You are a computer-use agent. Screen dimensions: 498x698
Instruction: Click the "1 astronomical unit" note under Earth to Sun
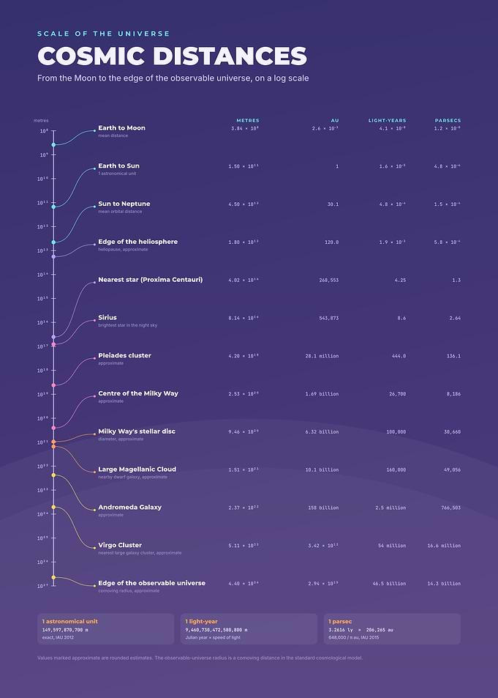(118, 174)
